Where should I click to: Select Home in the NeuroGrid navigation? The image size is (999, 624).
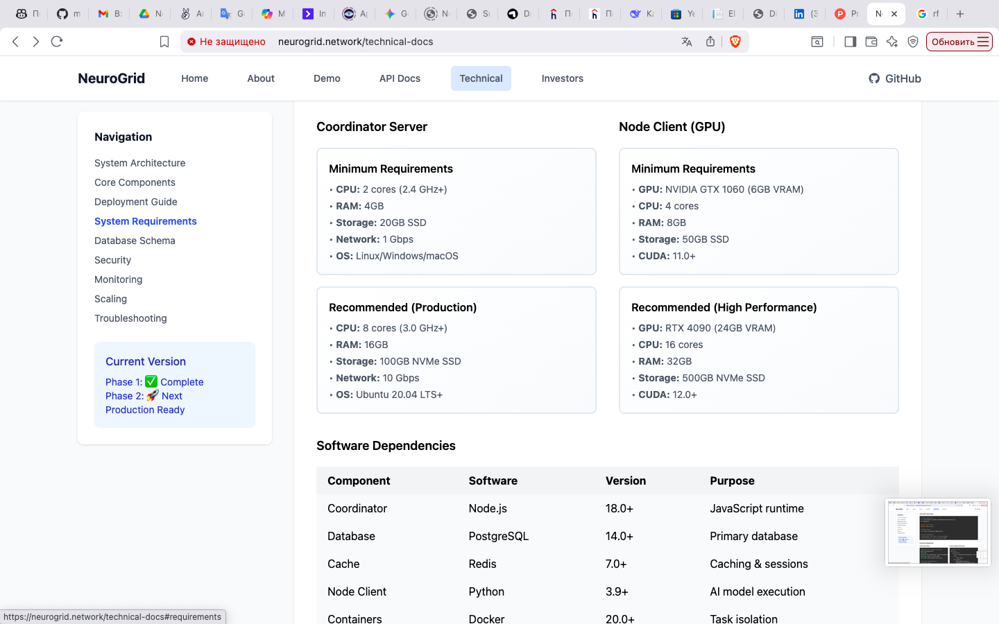(x=194, y=78)
